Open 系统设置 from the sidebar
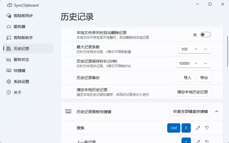229x143 pixels. (x=28, y=82)
